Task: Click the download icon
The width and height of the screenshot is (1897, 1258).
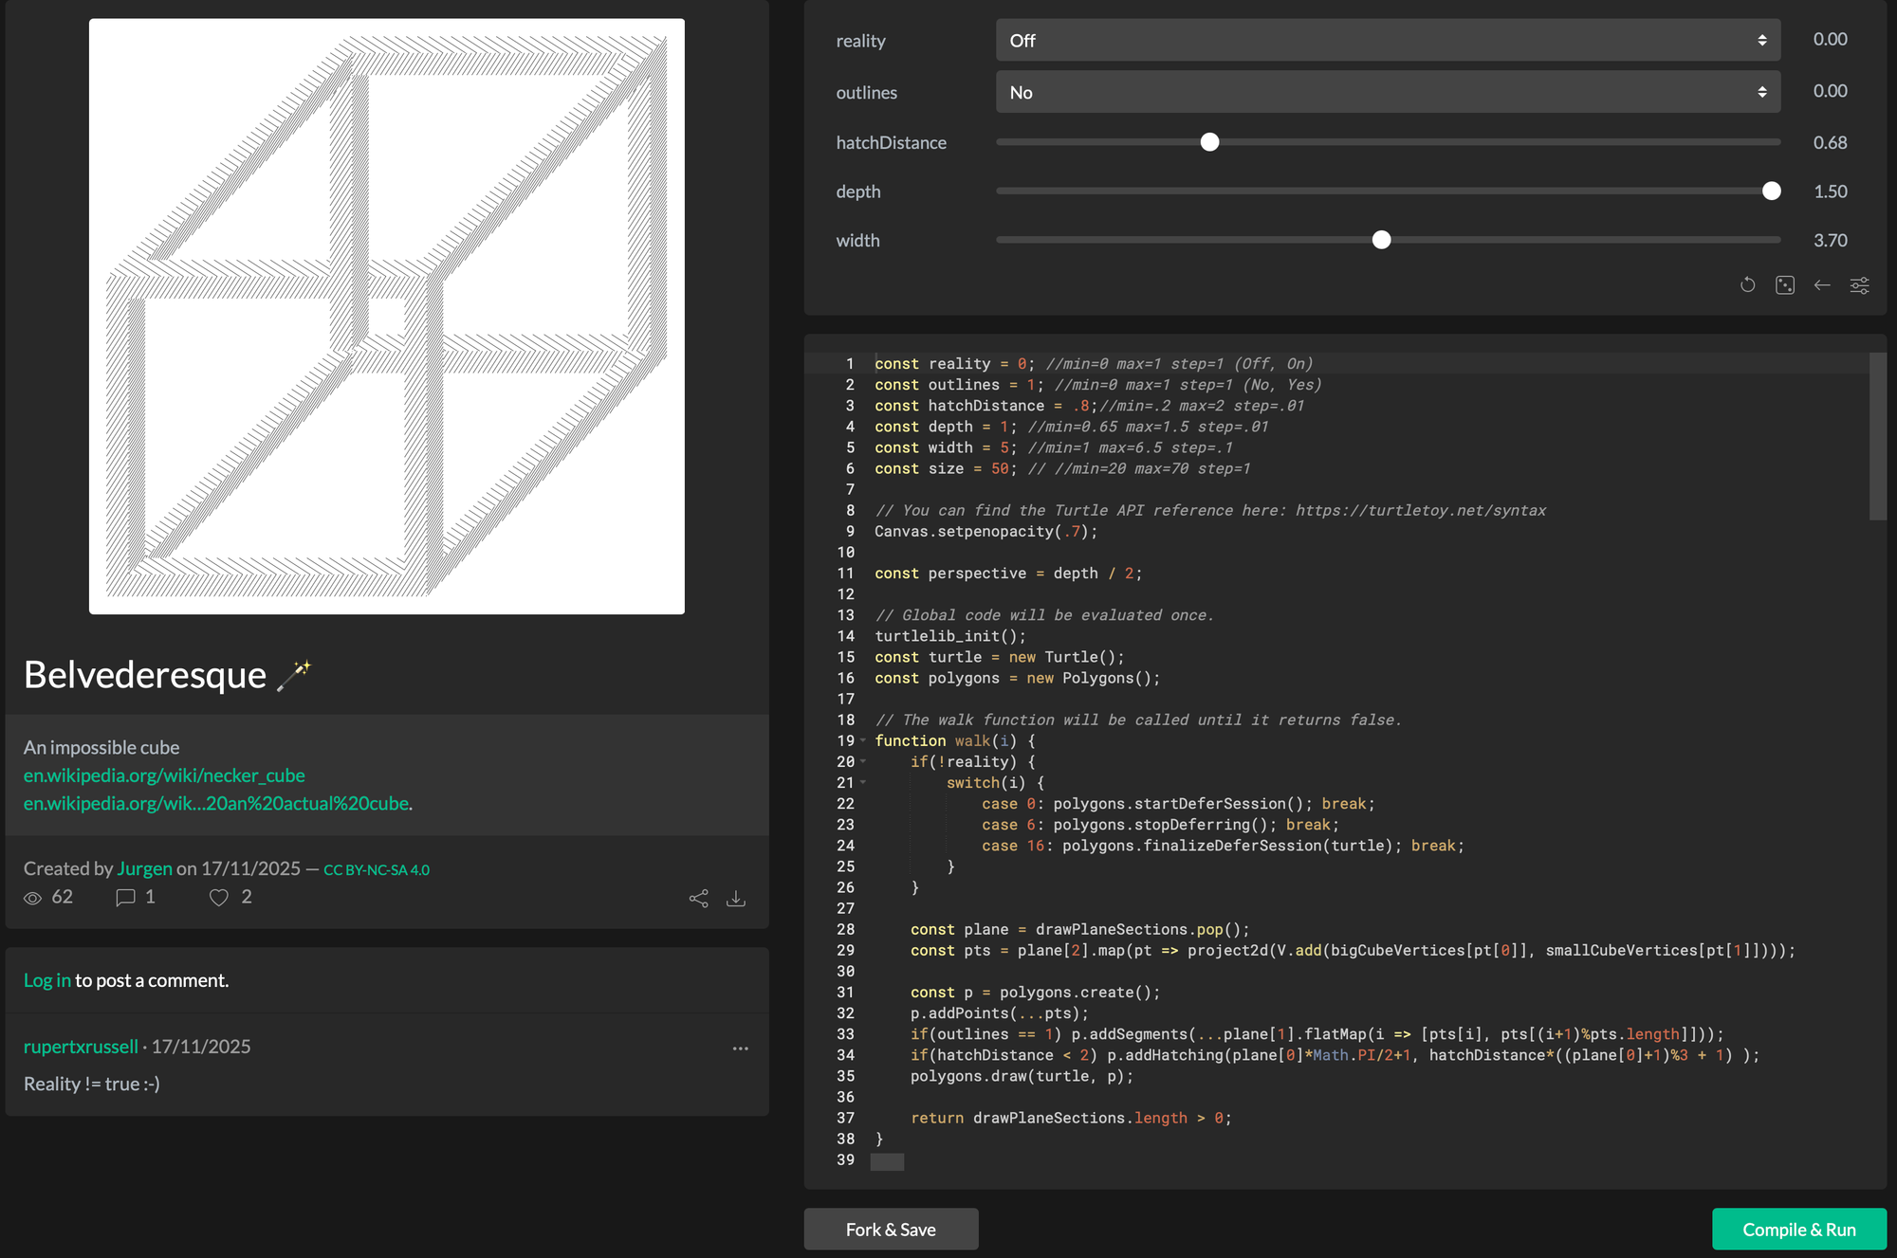Action: click(736, 899)
